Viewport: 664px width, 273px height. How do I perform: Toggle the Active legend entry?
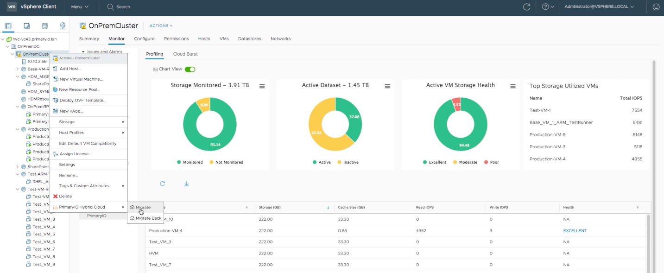tap(322, 162)
